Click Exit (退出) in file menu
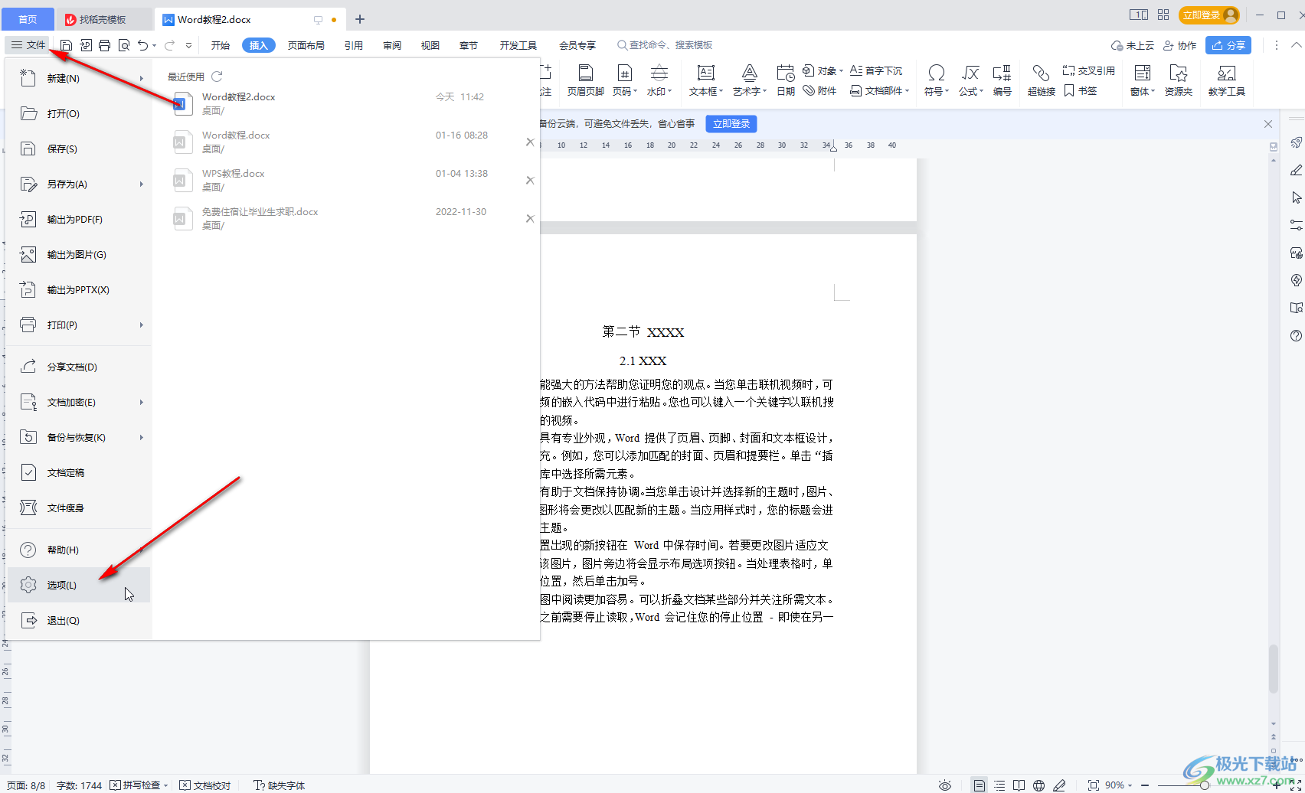This screenshot has height=793, width=1305. 78,620
